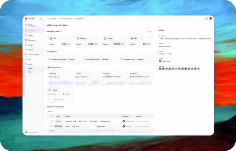The height and width of the screenshot is (151, 236).
Task: Go to page 2 of pipeline schedules
Action: [99, 130]
